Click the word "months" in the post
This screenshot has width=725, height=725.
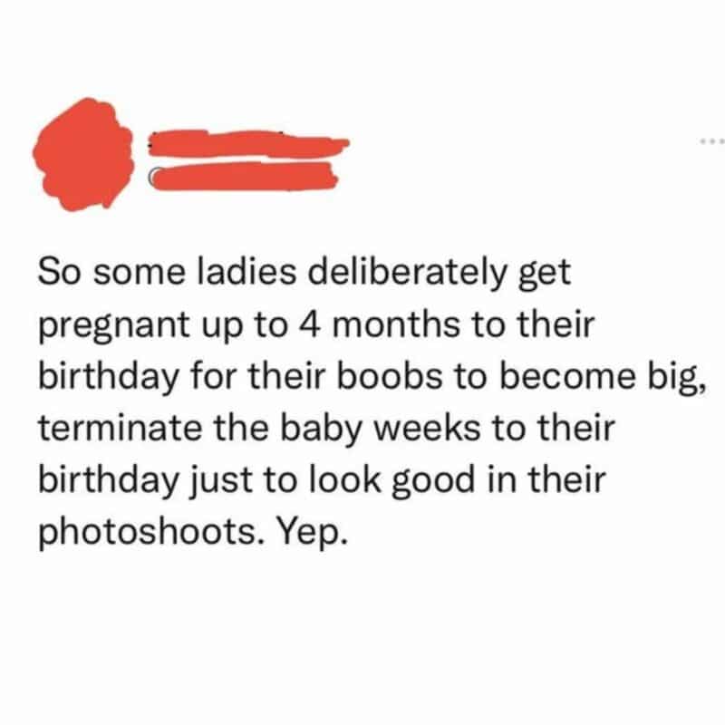click(x=396, y=324)
